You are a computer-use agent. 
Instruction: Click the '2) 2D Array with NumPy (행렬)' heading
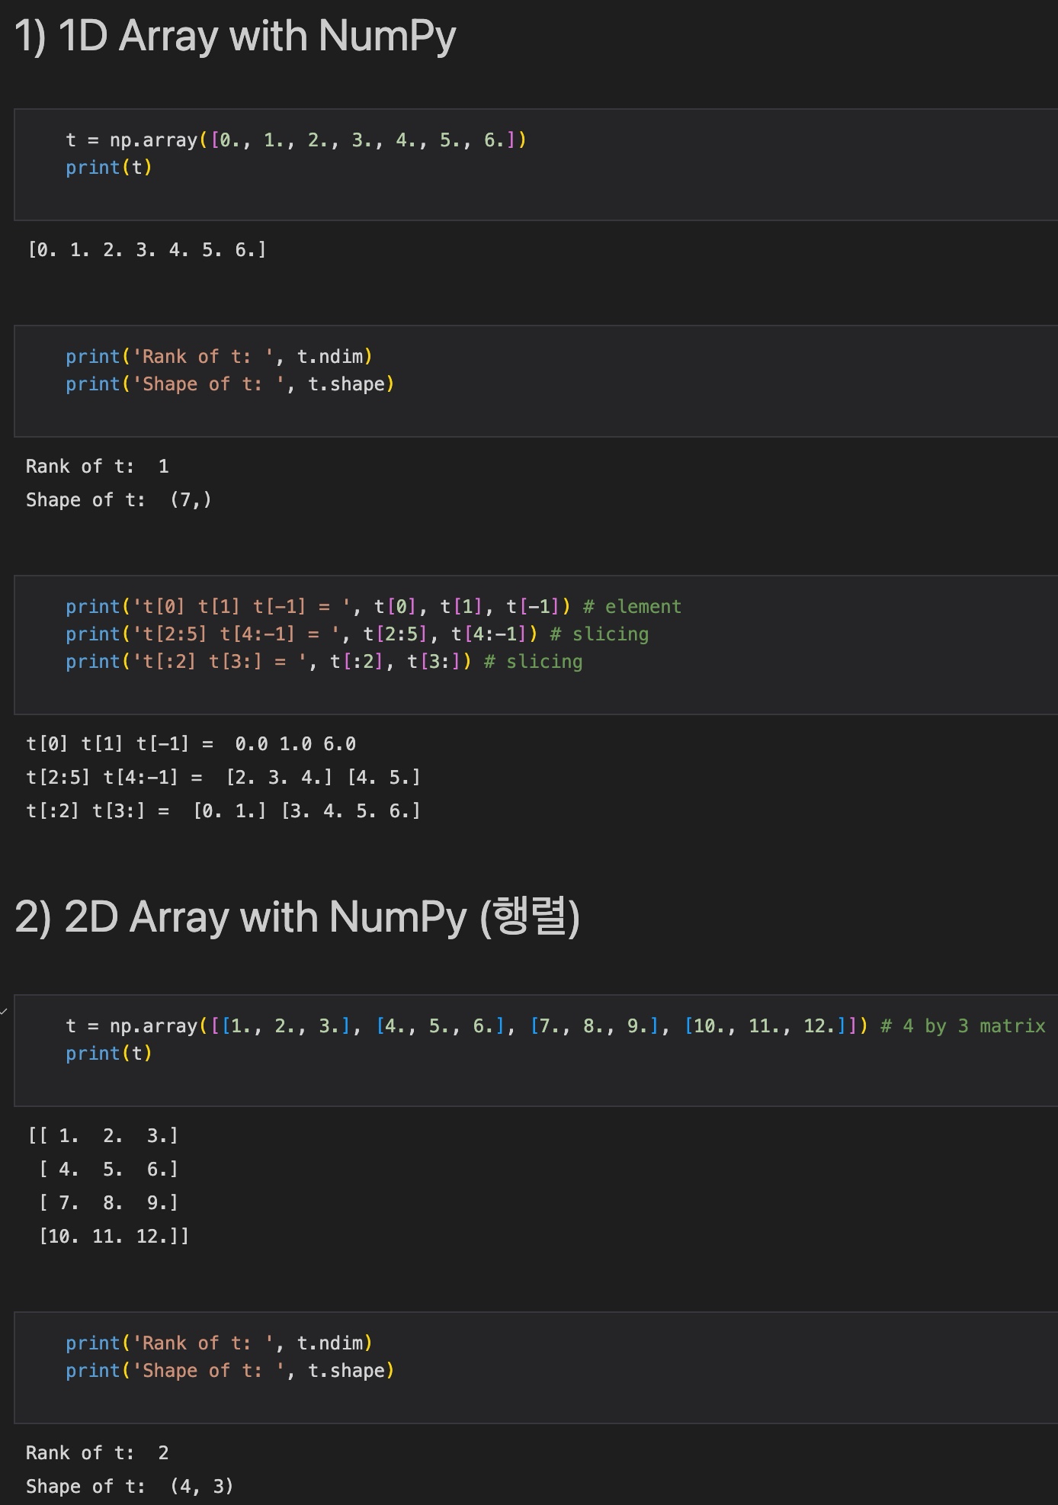click(298, 916)
